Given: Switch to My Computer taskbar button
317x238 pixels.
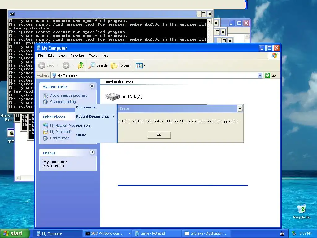Looking at the screenshot, I should click(x=57, y=234).
